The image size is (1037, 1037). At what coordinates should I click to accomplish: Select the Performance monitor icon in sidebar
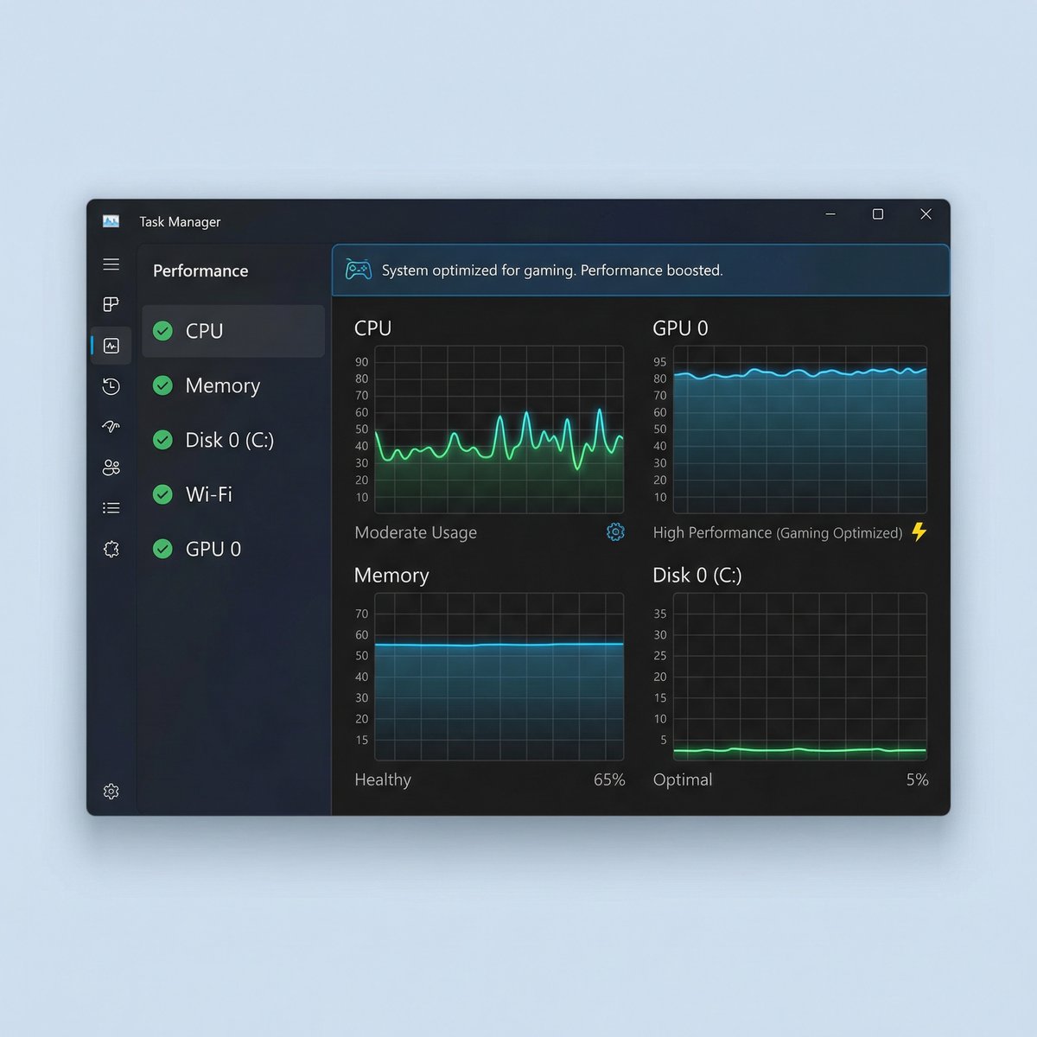[x=111, y=346]
